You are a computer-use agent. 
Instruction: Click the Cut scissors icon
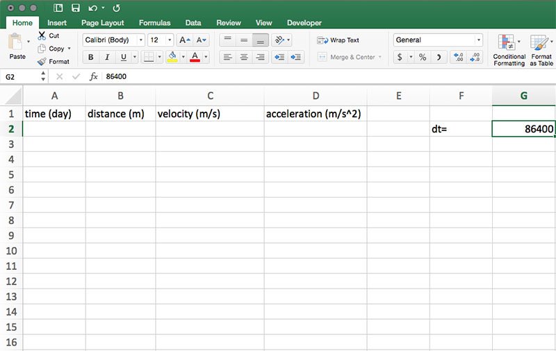pyautogui.click(x=42, y=35)
